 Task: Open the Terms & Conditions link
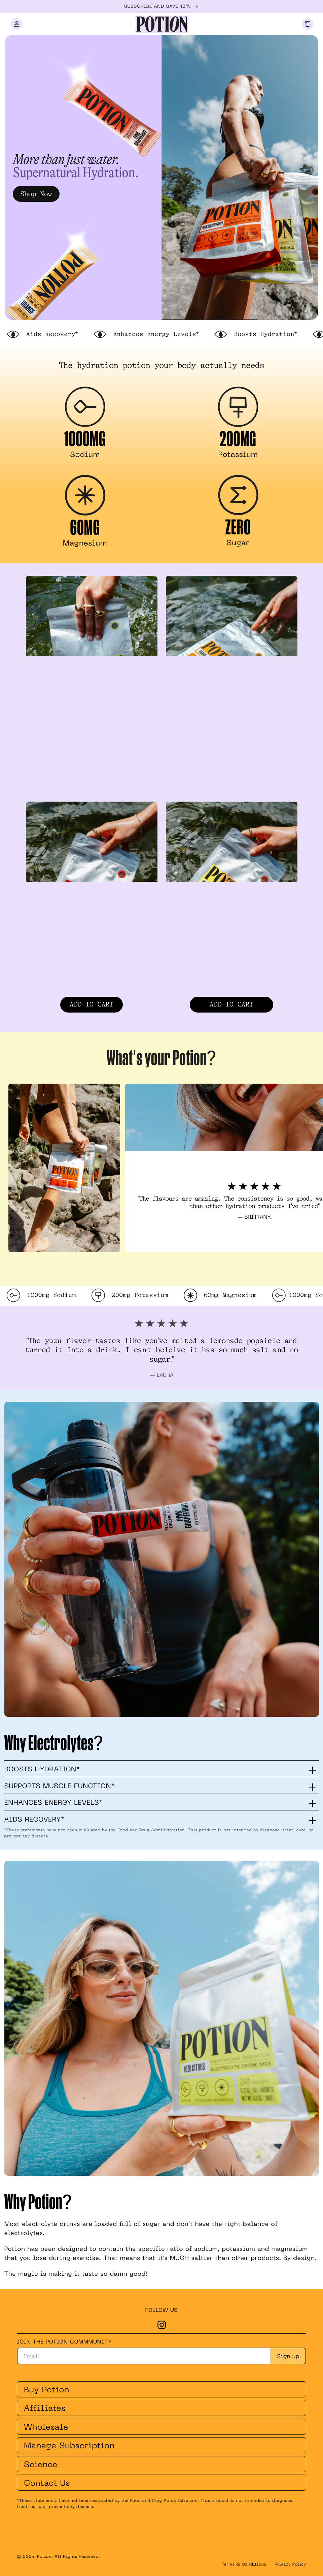click(244, 2564)
